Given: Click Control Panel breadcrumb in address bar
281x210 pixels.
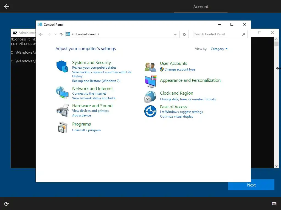Looking at the screenshot, I should point(86,34).
